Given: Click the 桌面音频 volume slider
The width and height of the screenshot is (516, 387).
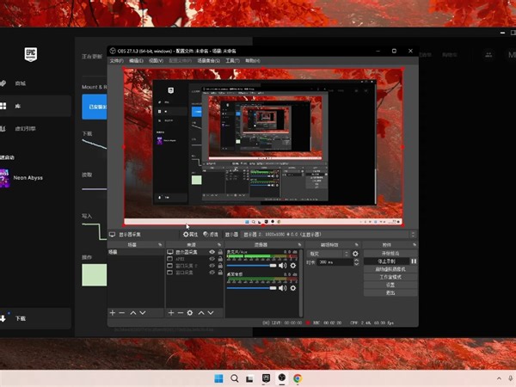Looking at the screenshot, I should (x=251, y=288).
